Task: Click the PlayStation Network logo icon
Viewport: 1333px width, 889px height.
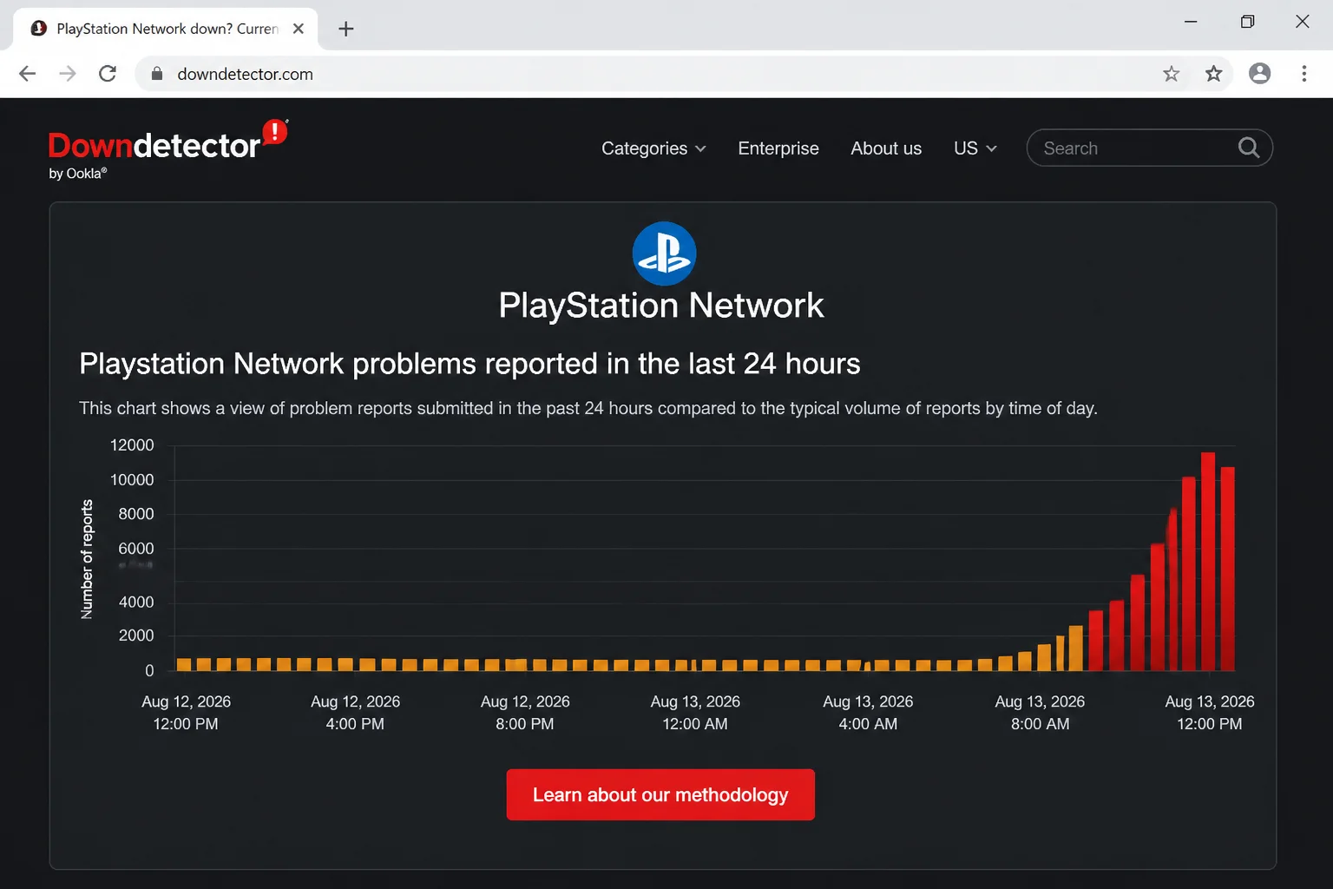Action: 664,254
